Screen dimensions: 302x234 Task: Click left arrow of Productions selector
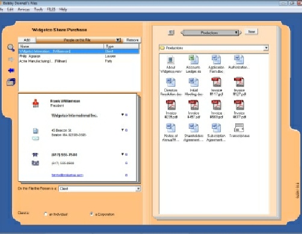click(182, 32)
